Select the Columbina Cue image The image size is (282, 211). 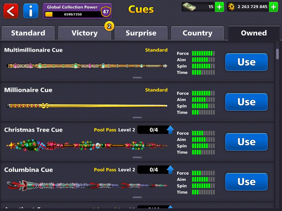pos(87,185)
